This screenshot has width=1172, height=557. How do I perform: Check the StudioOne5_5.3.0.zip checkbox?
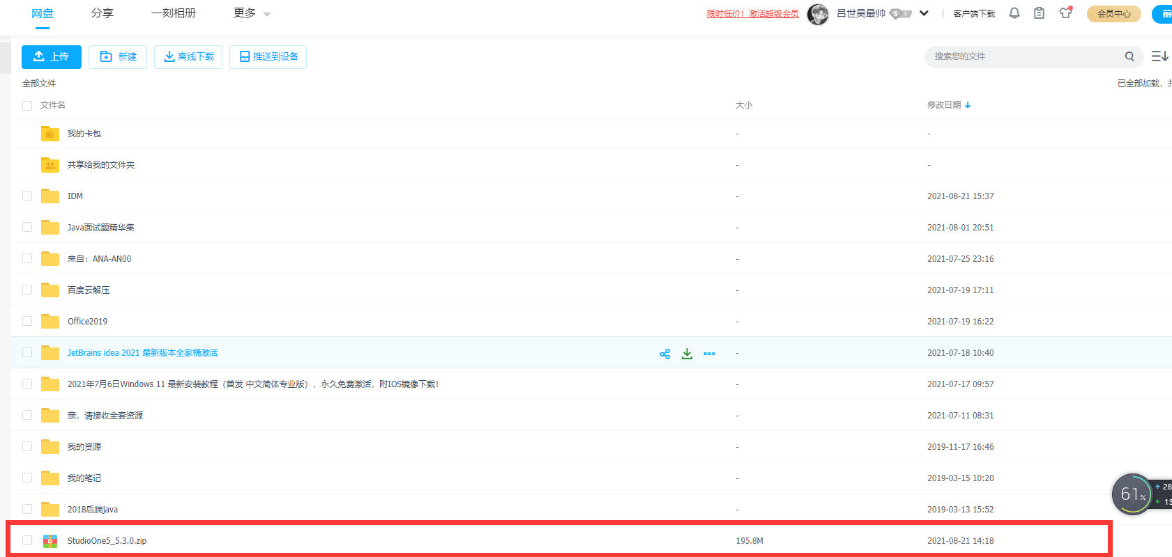[x=27, y=540]
